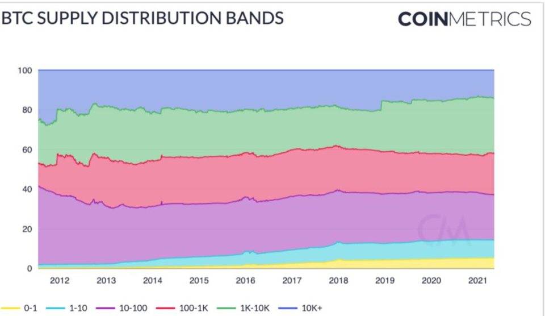Click the chart title BTC Supply Distribution Bands
This screenshot has height=316, width=545.
(142, 18)
